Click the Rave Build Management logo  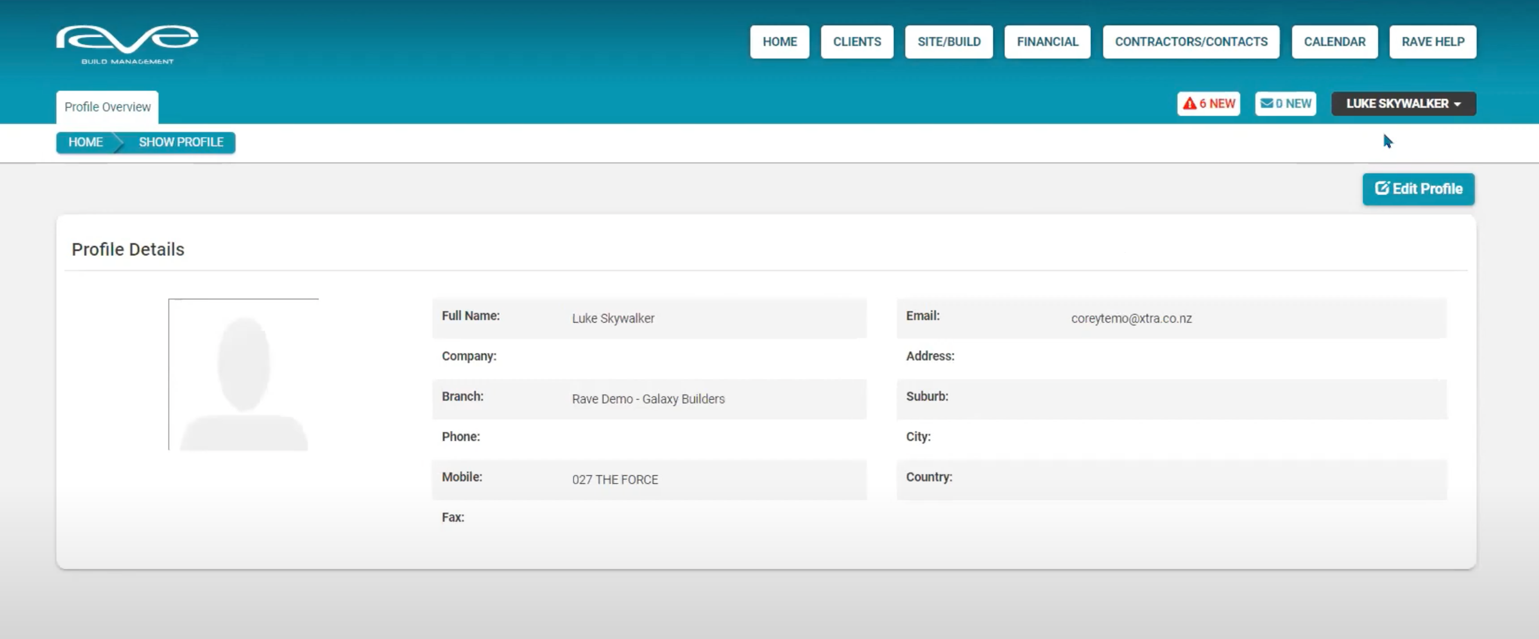coord(127,44)
